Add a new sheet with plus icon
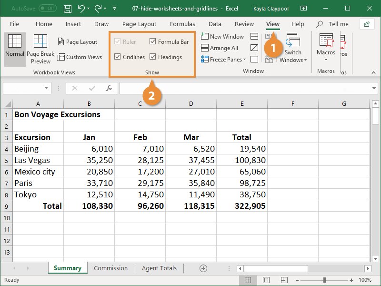 pos(203,268)
